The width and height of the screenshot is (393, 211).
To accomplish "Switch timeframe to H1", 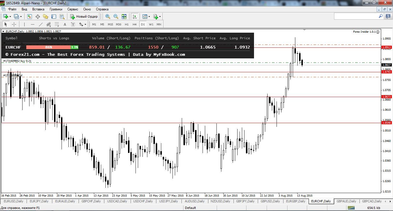I will 127,24.
